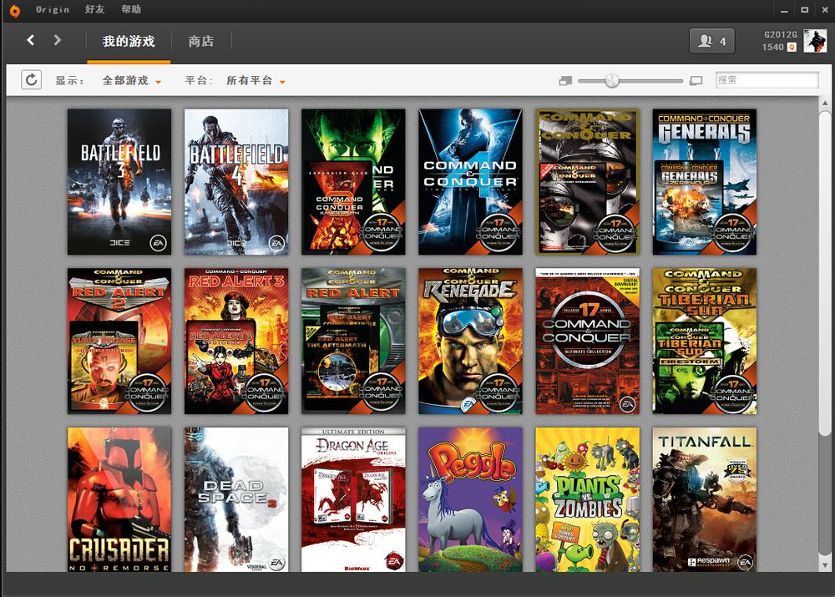Viewport: 835px width, 597px height.
Task: Switch to the 我的游戏 tab
Action: [x=129, y=41]
